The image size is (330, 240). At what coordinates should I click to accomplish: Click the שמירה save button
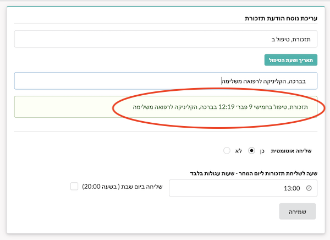pyautogui.click(x=297, y=211)
